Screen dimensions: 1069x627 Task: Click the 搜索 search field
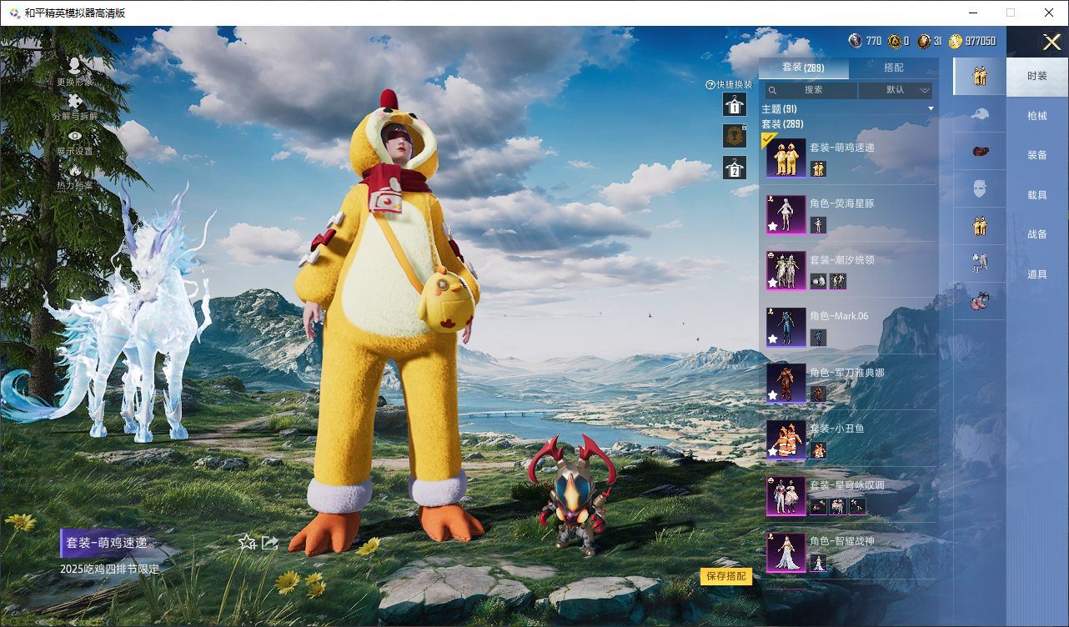(811, 90)
